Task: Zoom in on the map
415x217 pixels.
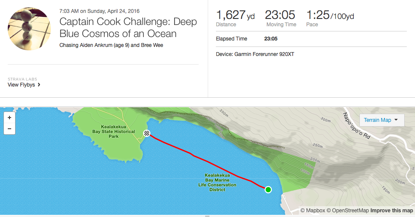Action: coord(9,117)
